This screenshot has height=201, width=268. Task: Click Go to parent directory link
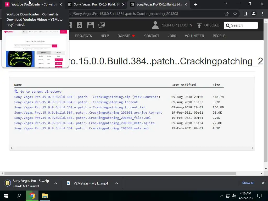tap(41, 92)
